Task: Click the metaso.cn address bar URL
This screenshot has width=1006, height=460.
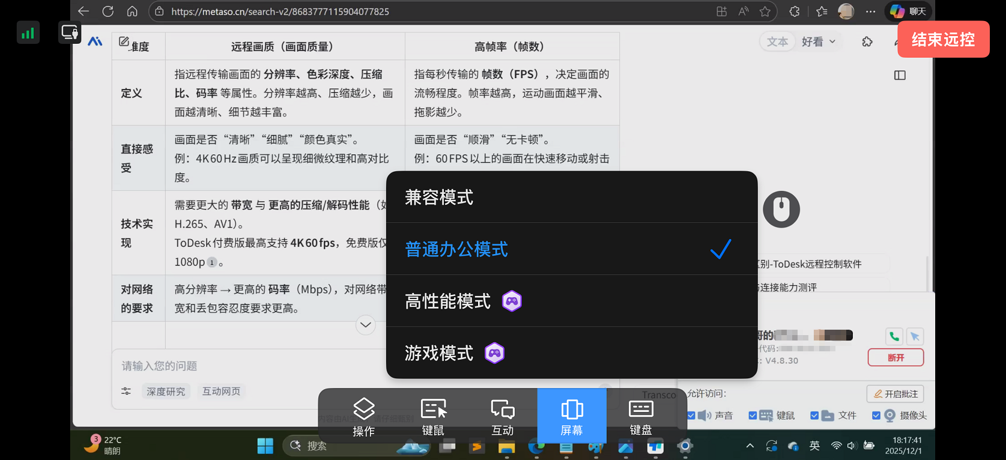Action: coord(280,11)
